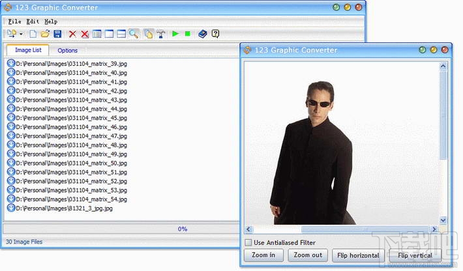Viewport: 463px width, 271px height.
Task: Click the add images icon in toolbar
Action: tap(12, 34)
